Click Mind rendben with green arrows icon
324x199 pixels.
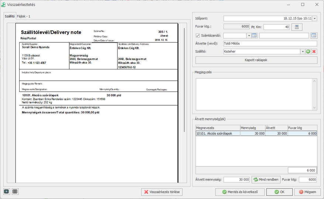point(266,179)
